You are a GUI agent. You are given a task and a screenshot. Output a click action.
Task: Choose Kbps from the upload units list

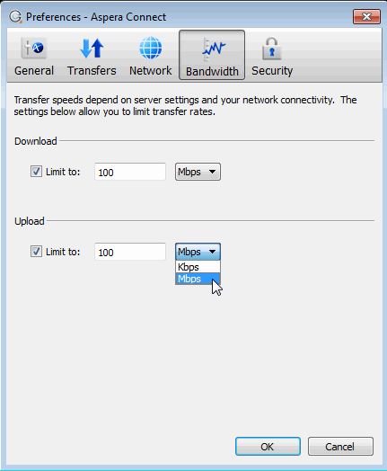pos(198,267)
